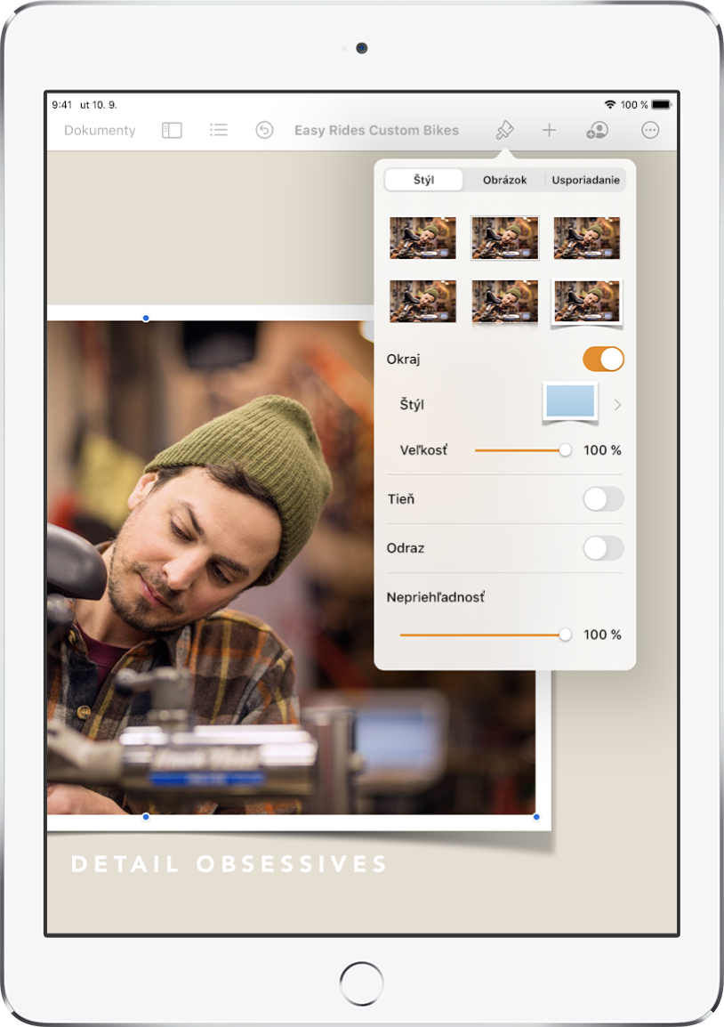Choose the second image style in top row

pyautogui.click(x=504, y=238)
